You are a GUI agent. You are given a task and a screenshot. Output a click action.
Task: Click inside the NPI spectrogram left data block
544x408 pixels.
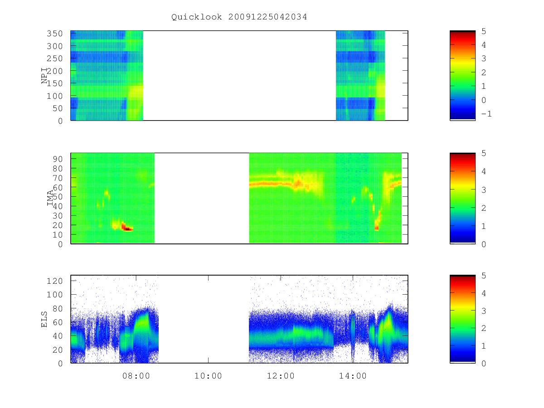pos(107,75)
